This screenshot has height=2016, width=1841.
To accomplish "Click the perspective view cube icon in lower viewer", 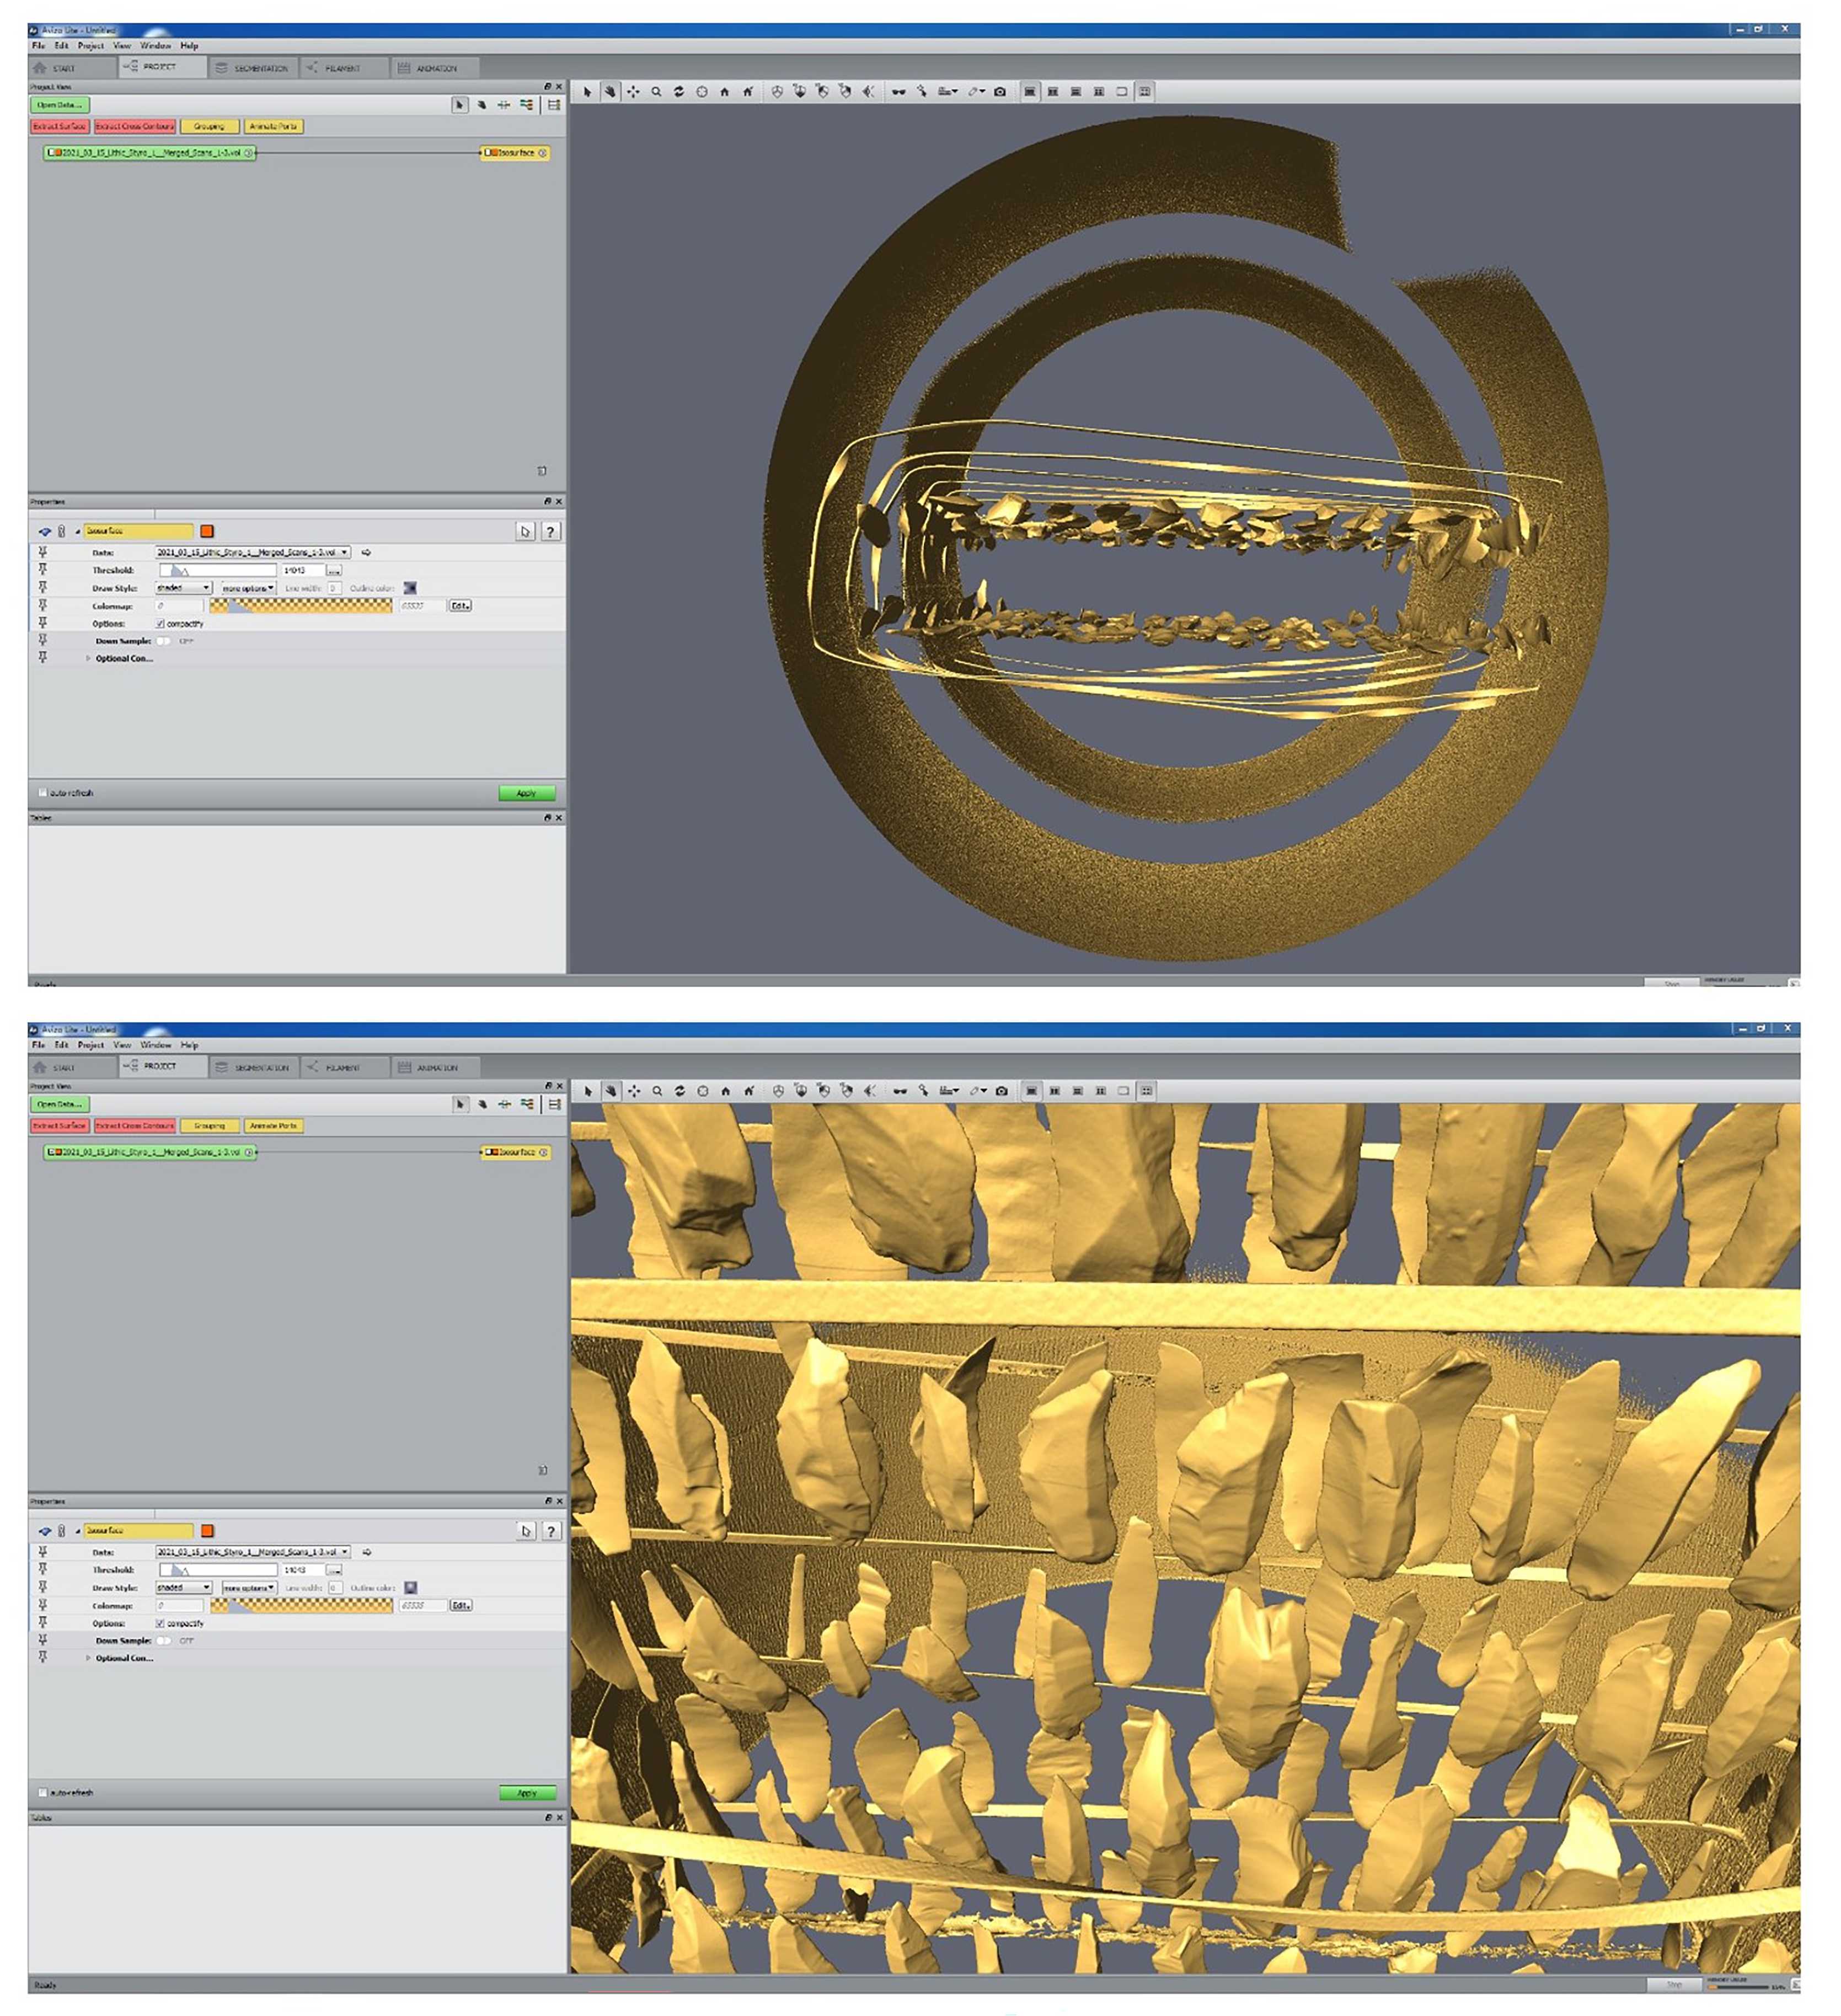I will click(x=778, y=1091).
